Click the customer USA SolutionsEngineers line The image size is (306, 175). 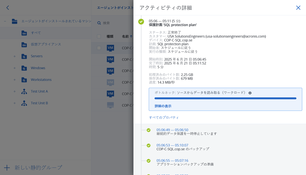click(x=207, y=36)
